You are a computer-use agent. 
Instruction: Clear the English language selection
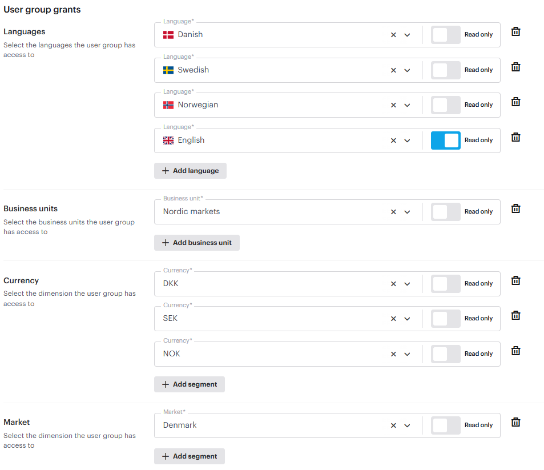click(x=393, y=140)
